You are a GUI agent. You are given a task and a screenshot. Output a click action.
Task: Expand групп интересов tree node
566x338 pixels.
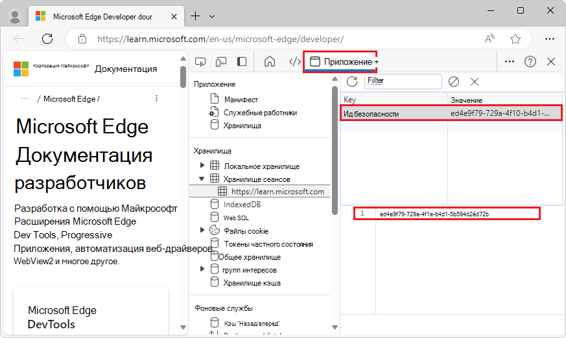coord(202,269)
